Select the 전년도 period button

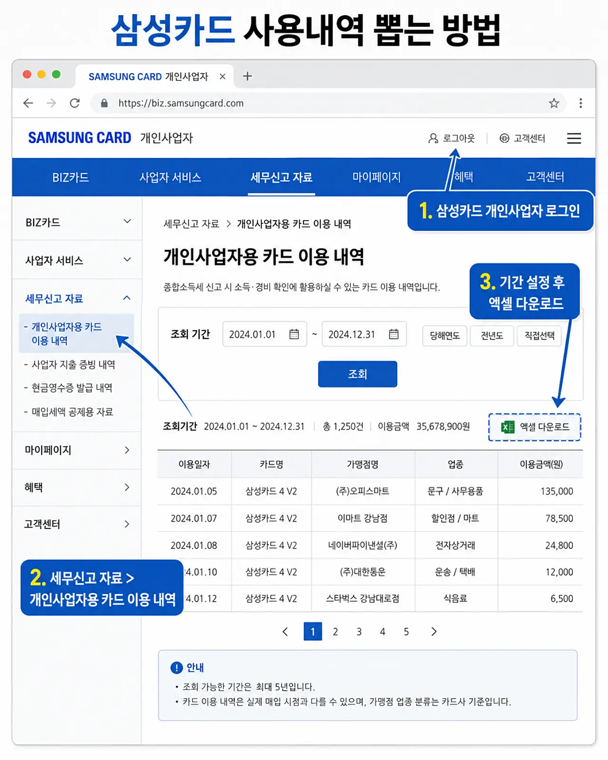[492, 336]
